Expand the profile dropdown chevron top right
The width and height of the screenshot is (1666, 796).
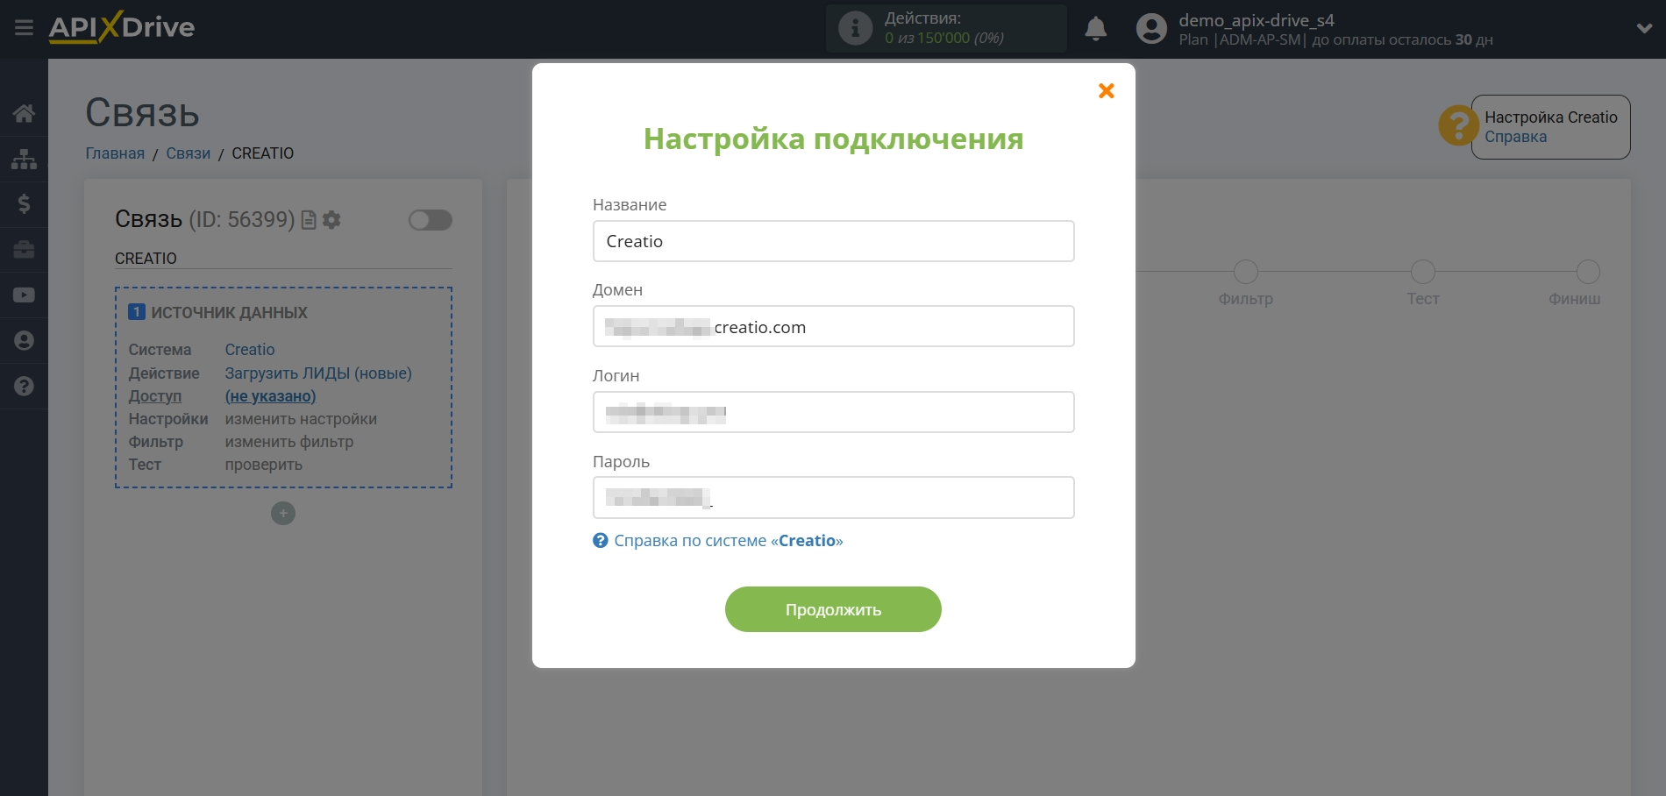coord(1643,27)
